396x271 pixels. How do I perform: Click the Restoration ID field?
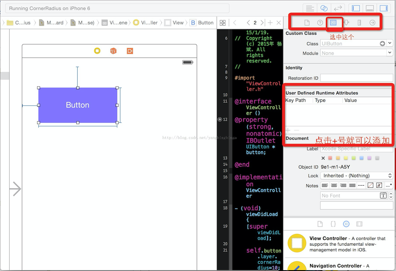(357, 78)
